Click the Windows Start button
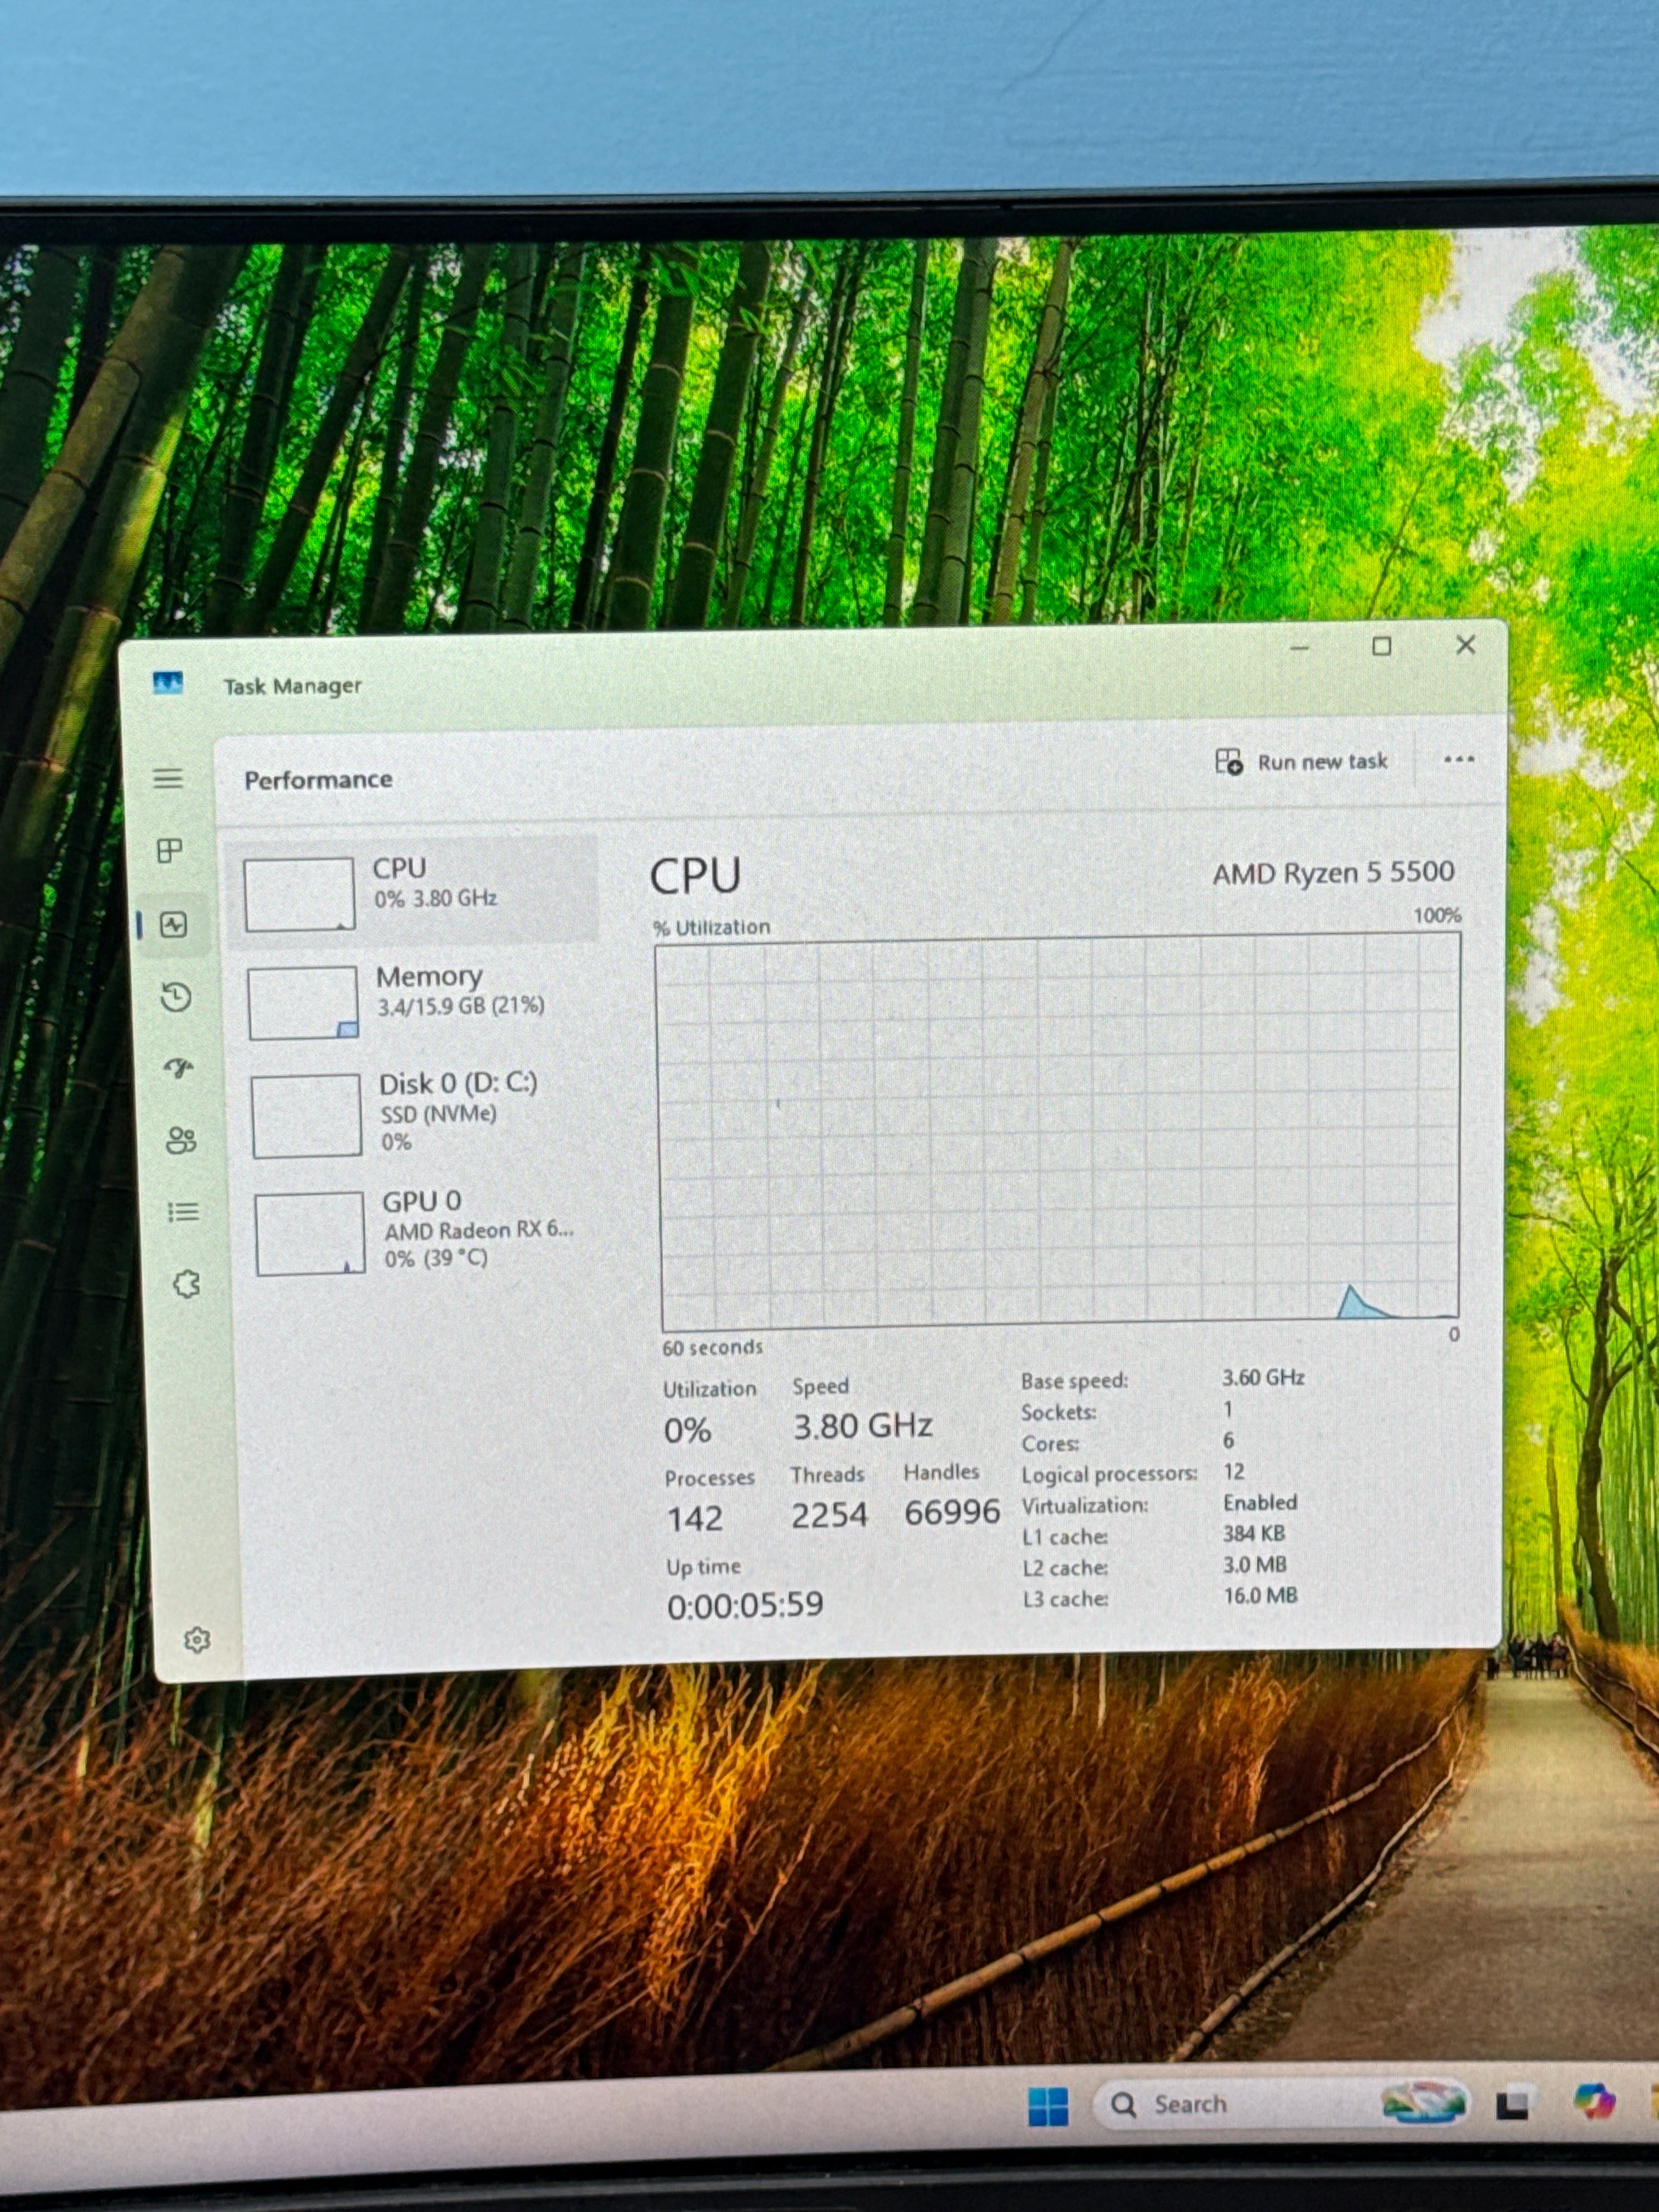The width and height of the screenshot is (1659, 2212). coord(1048,2106)
